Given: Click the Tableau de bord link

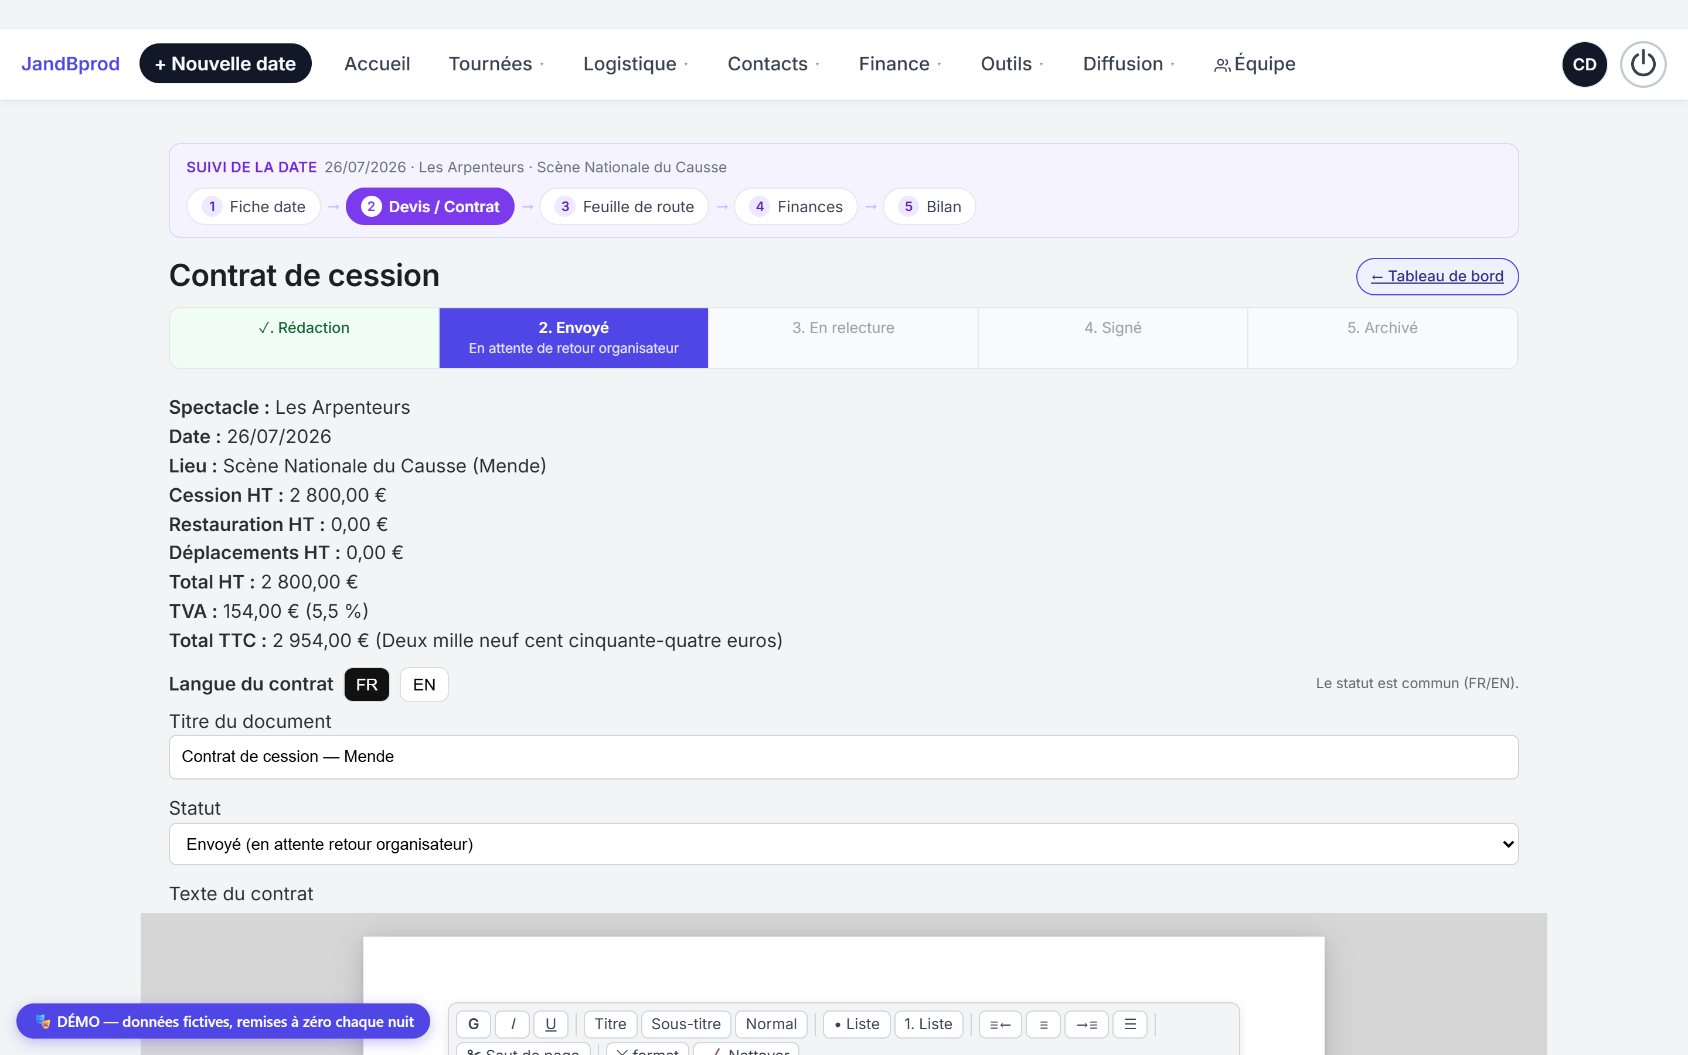Looking at the screenshot, I should click(1437, 276).
